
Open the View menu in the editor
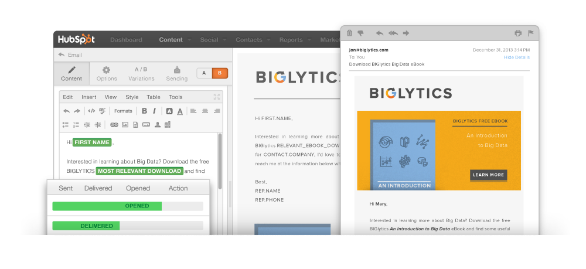point(111,97)
